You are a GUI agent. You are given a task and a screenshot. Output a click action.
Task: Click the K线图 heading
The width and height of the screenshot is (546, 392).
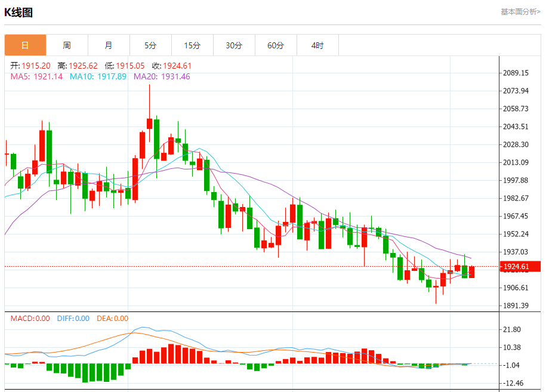click(x=18, y=13)
